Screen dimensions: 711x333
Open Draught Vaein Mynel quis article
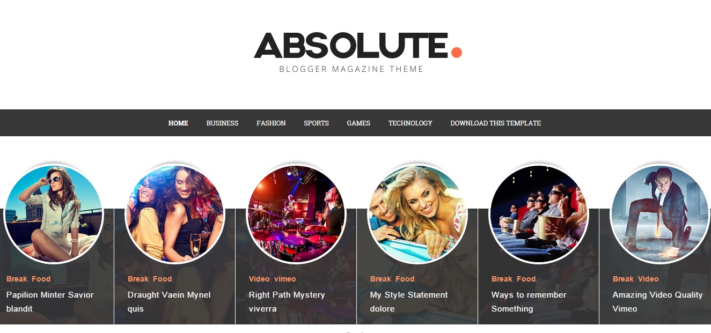(x=169, y=301)
